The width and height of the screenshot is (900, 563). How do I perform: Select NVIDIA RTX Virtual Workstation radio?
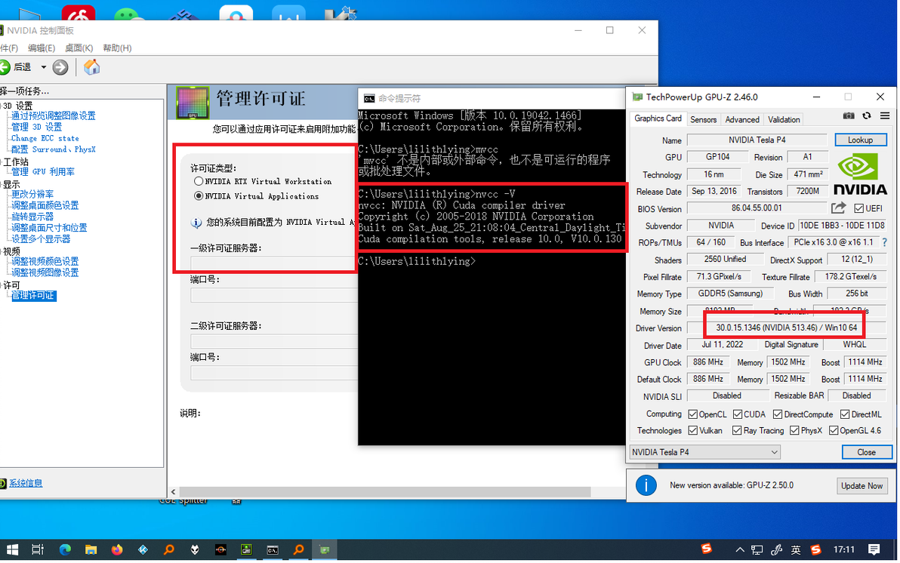click(199, 181)
